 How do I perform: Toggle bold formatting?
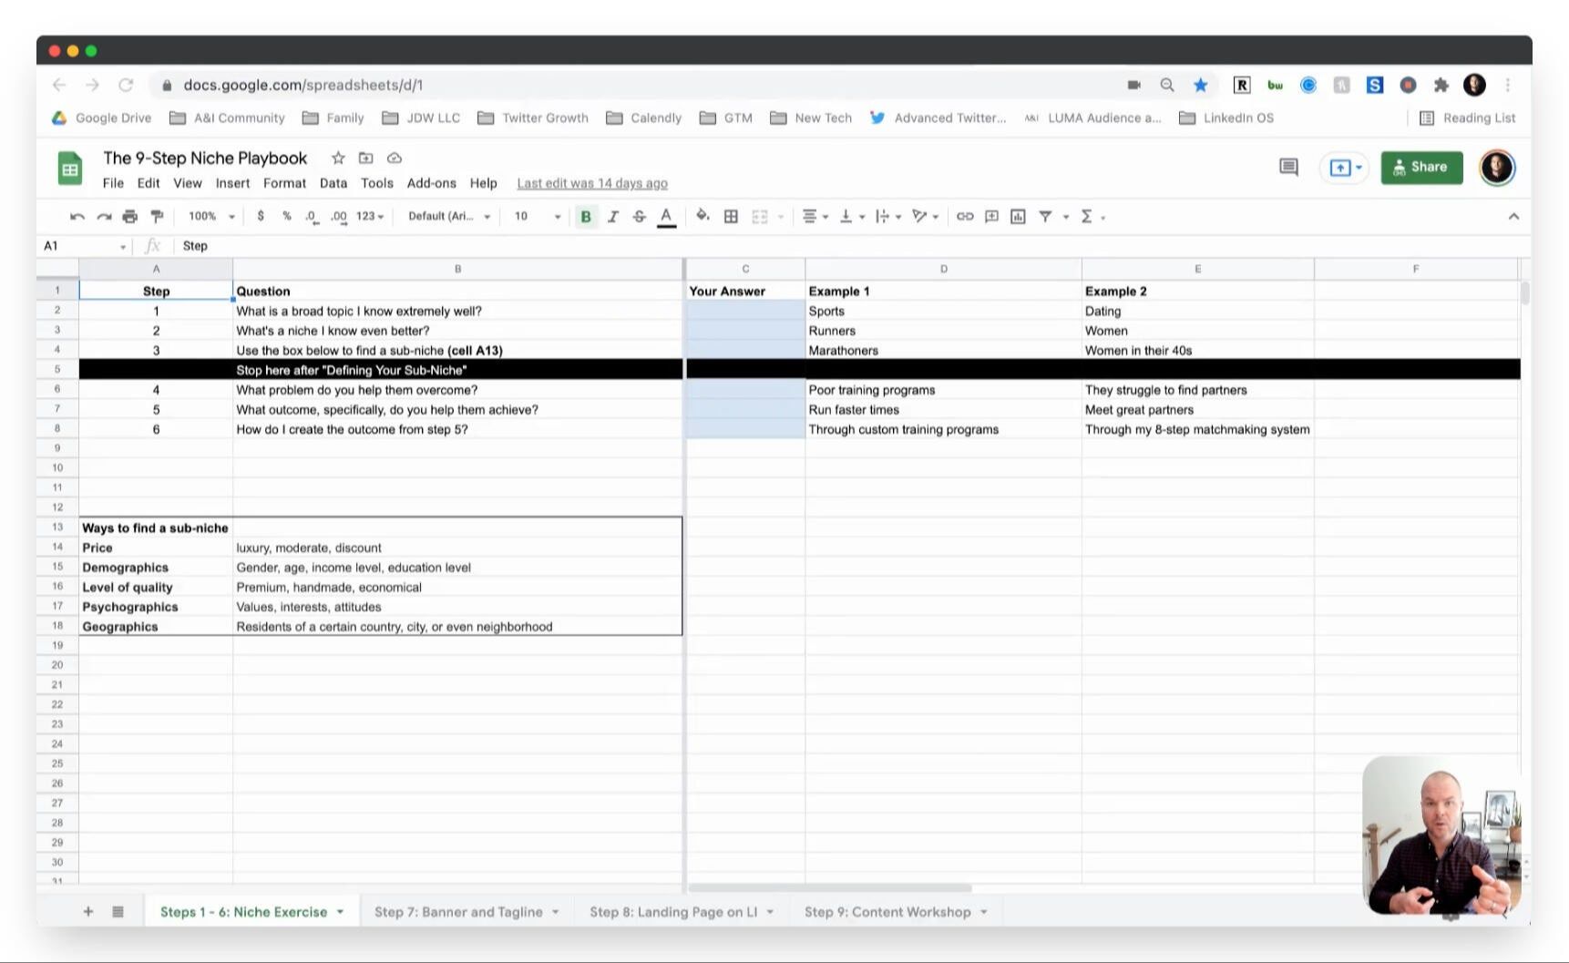pyautogui.click(x=586, y=217)
